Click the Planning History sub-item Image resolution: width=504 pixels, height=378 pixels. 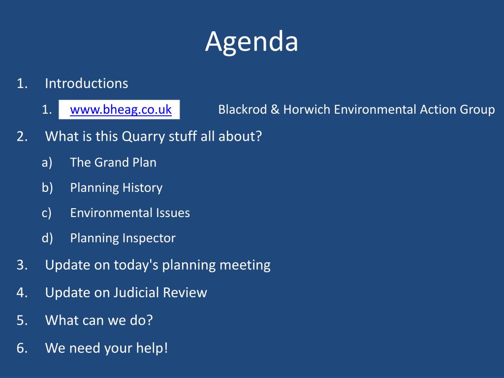point(116,188)
